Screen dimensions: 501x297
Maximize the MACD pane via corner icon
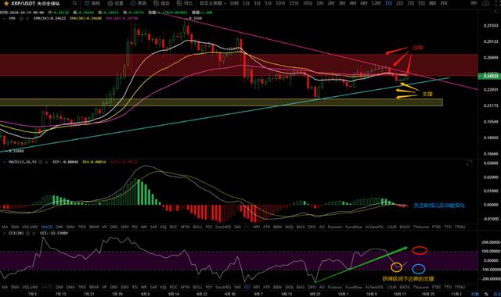(x=470, y=163)
